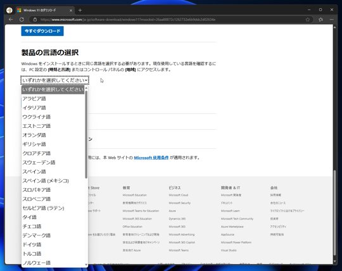Open the Microsoft 使用条件 link
342x271 pixels.
click(x=151, y=158)
